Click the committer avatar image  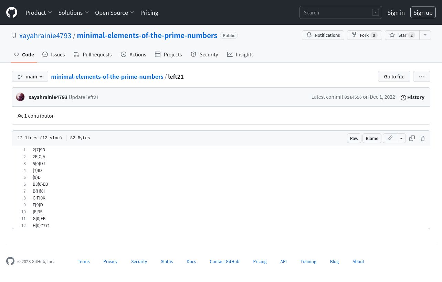[20, 97]
